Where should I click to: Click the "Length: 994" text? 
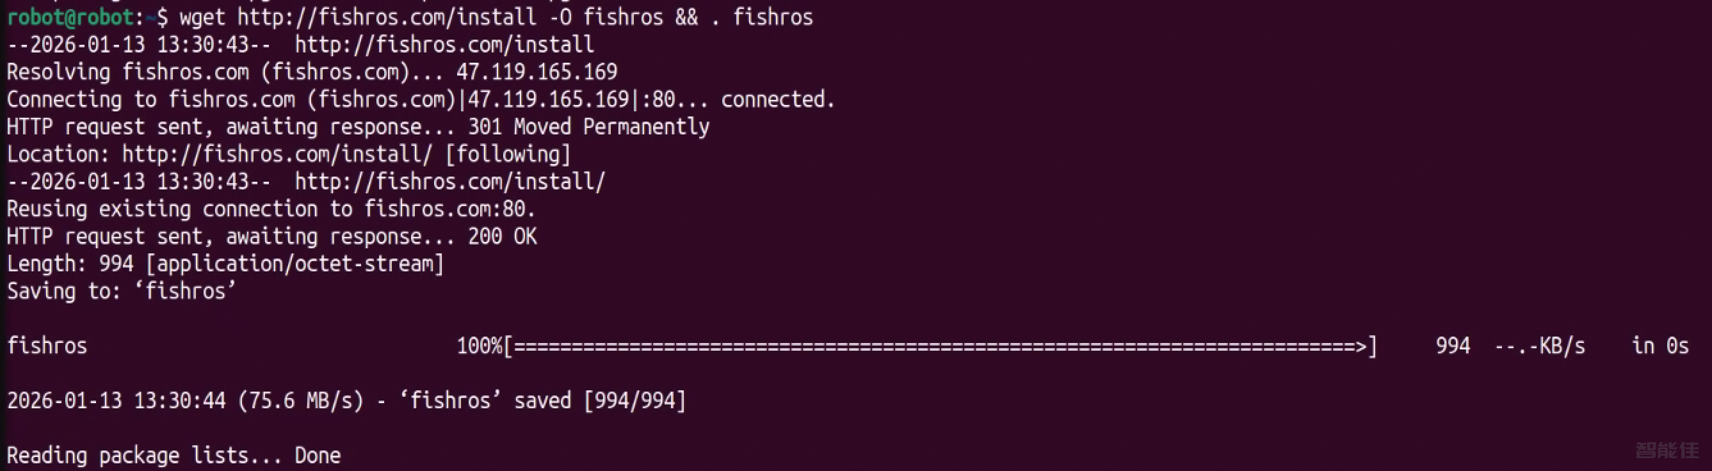point(70,264)
